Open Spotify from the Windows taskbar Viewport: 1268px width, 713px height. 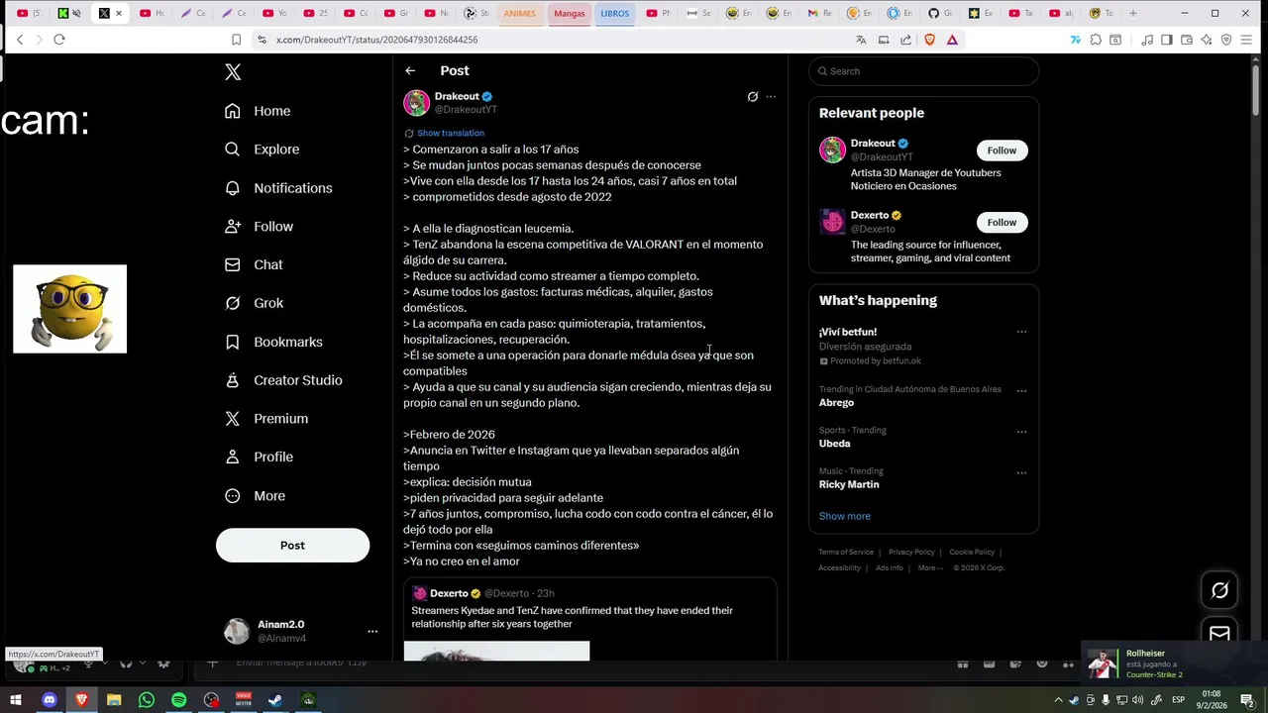click(x=178, y=700)
